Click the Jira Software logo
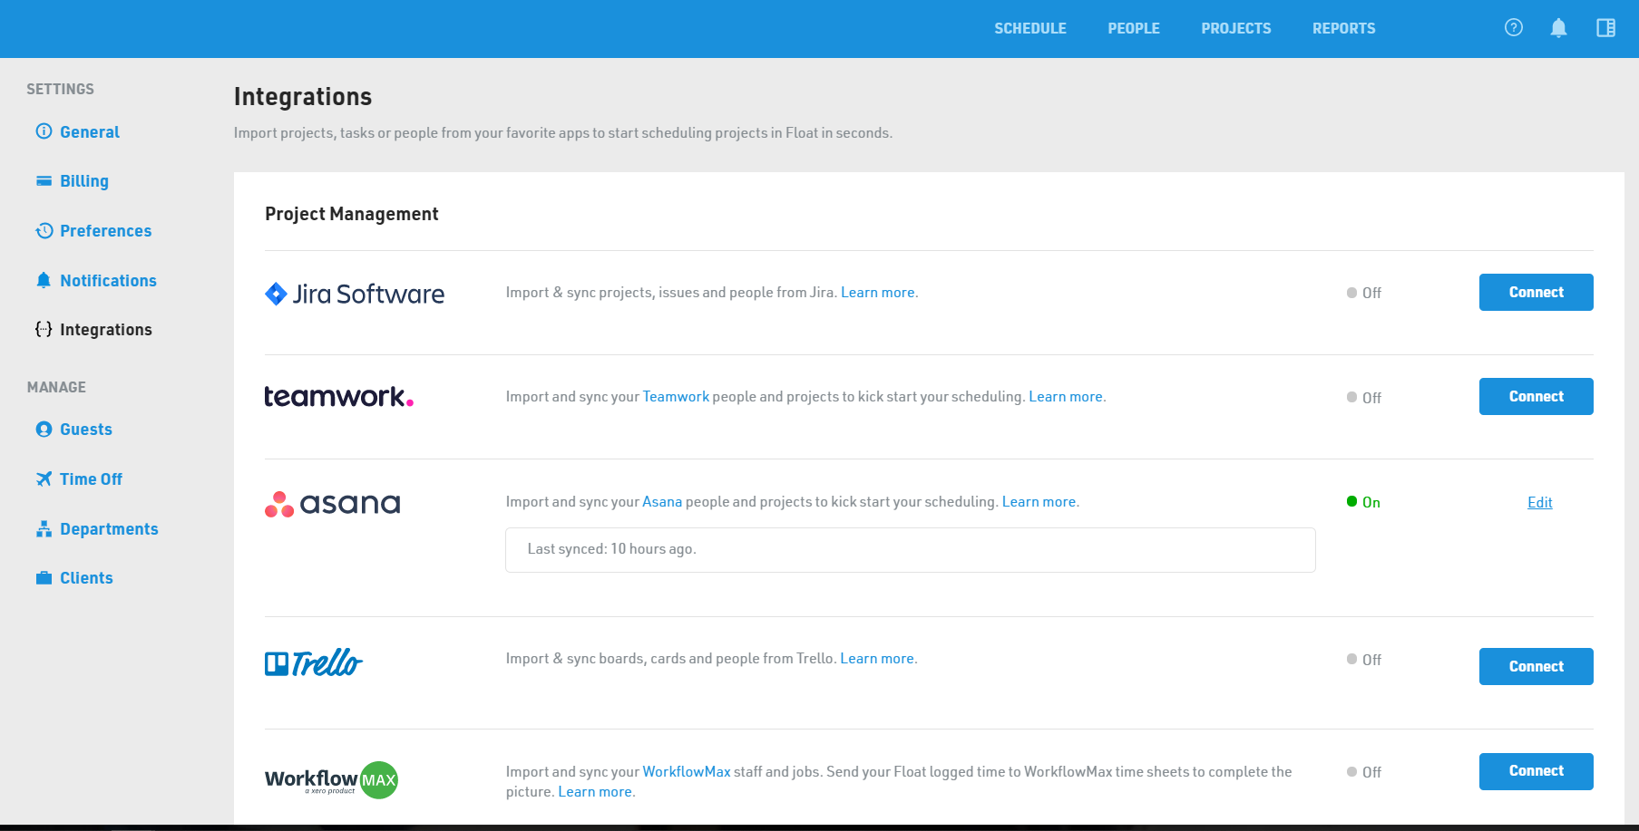 tap(355, 294)
